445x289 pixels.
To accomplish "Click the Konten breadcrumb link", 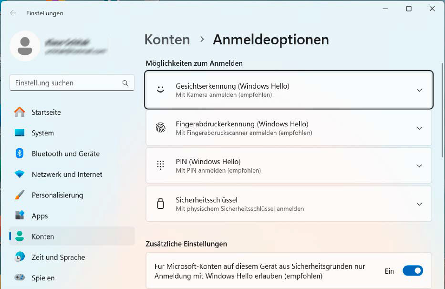I will pyautogui.click(x=167, y=40).
